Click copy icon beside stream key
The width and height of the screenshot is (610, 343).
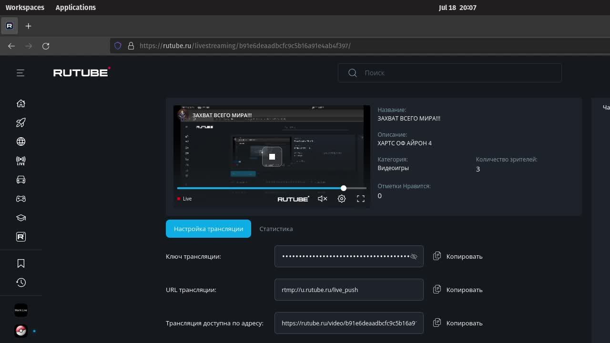(437, 256)
